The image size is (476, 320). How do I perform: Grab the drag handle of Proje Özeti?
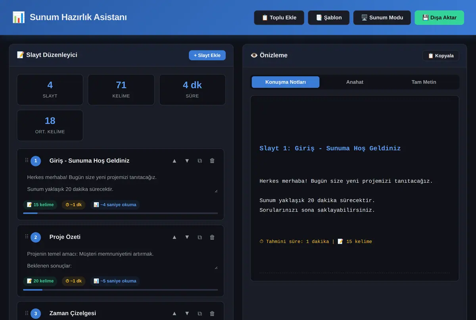click(x=27, y=237)
